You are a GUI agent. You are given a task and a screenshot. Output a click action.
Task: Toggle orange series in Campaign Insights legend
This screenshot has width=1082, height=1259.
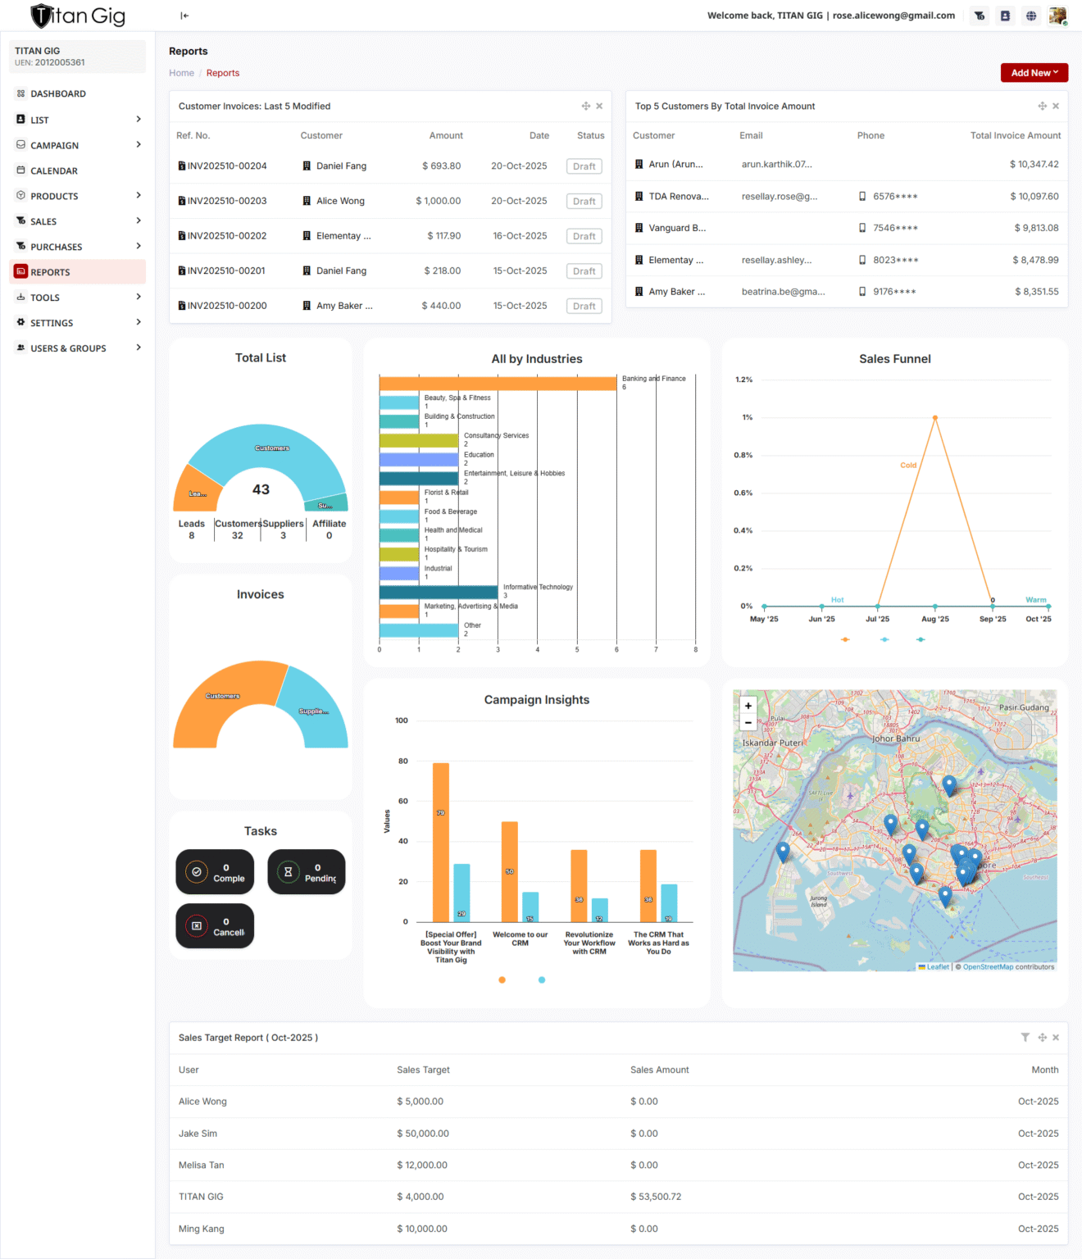[502, 980]
